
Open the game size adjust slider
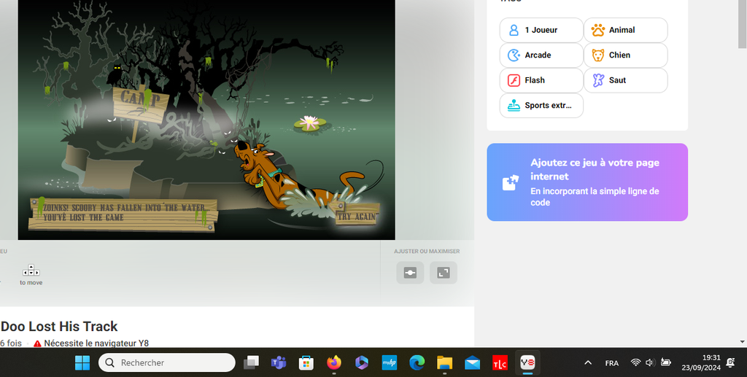(409, 273)
